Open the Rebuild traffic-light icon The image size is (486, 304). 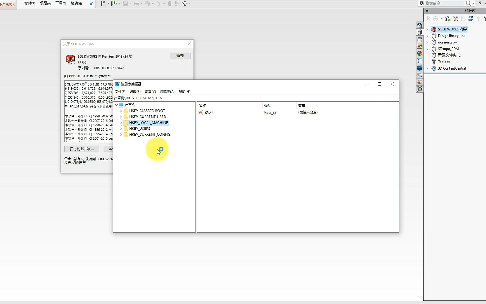(170, 4)
